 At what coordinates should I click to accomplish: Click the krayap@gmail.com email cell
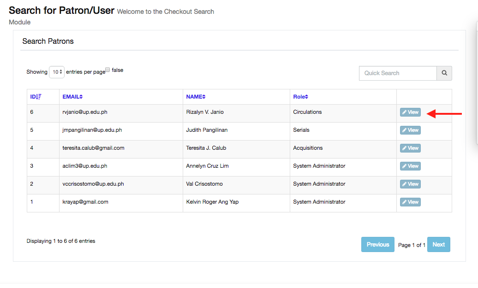(85, 202)
